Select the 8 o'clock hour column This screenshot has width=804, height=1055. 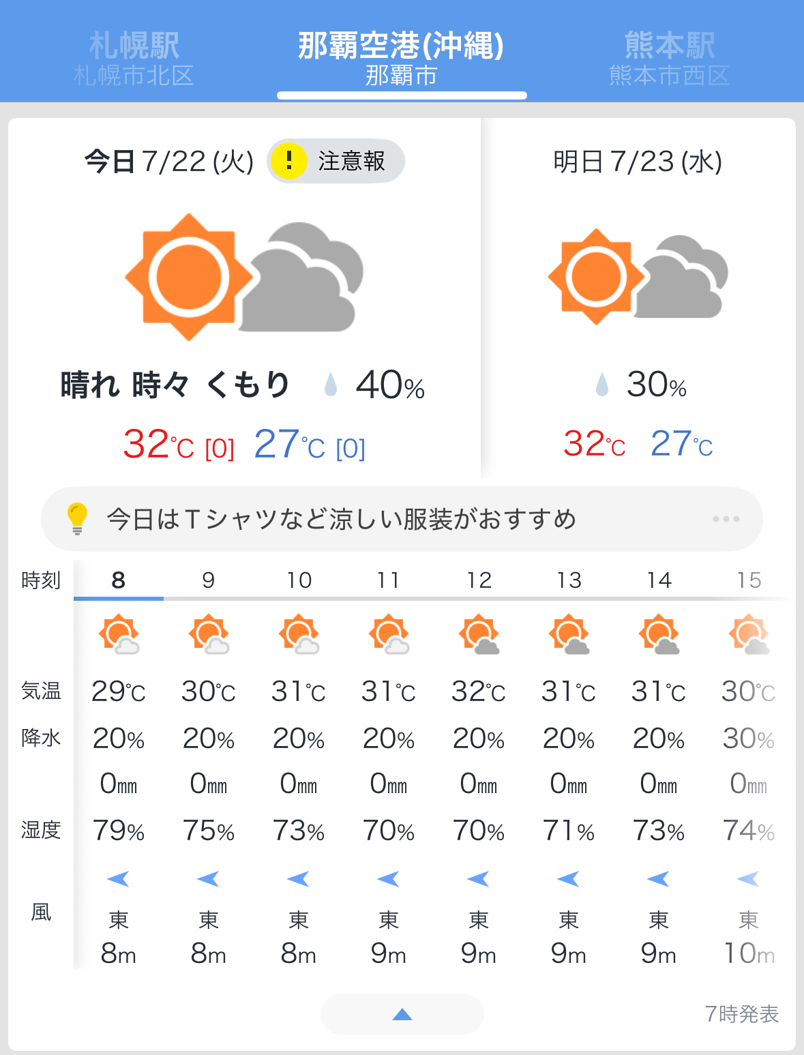point(119,580)
